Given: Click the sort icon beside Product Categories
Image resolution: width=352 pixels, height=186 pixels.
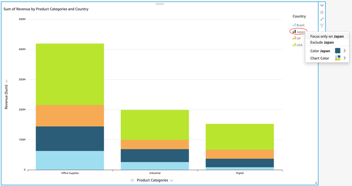Looking at the screenshot, I should click(x=132, y=180).
